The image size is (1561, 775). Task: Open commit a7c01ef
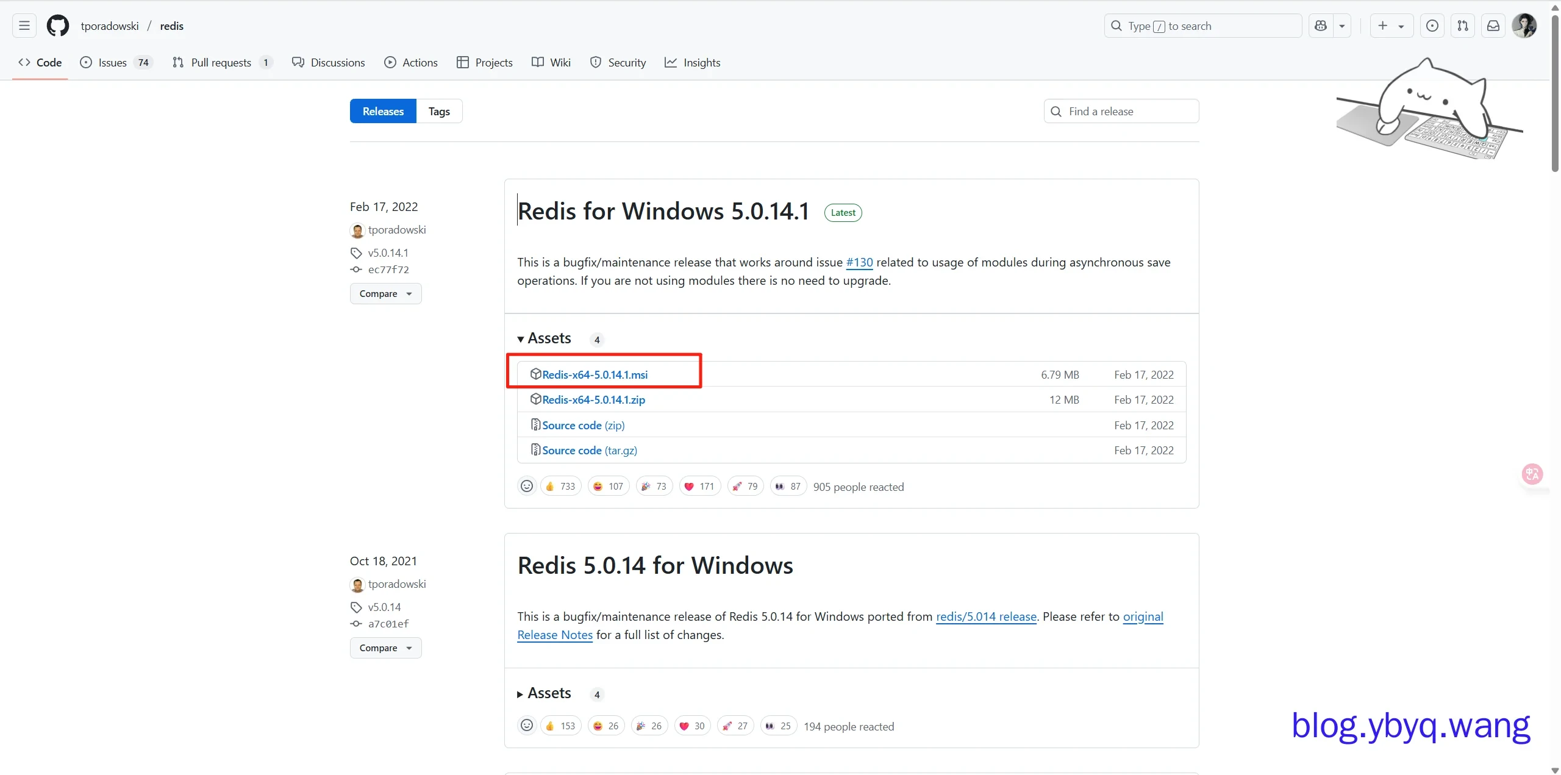tap(388, 624)
